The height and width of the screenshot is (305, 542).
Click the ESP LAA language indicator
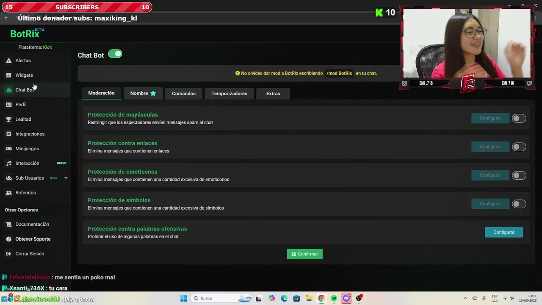tap(495, 298)
